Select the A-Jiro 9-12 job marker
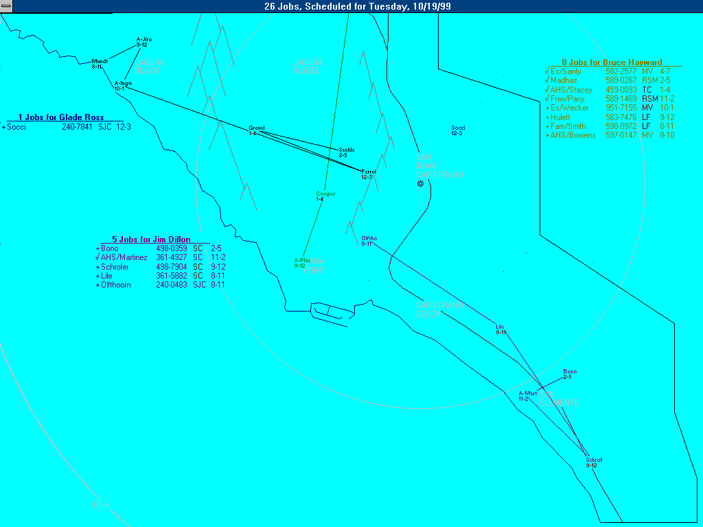Image resolution: width=703 pixels, height=527 pixels. point(143,42)
